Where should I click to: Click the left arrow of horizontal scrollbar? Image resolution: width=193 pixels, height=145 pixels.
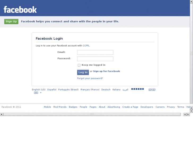point(2,114)
